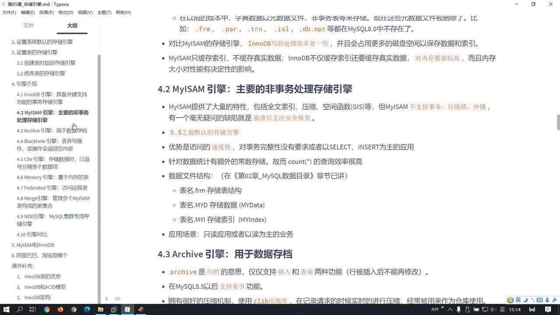Screen dimensions: 560x315
Task: Go to 3、InnoDB架构 outline entry
Action: [x=34, y=297]
